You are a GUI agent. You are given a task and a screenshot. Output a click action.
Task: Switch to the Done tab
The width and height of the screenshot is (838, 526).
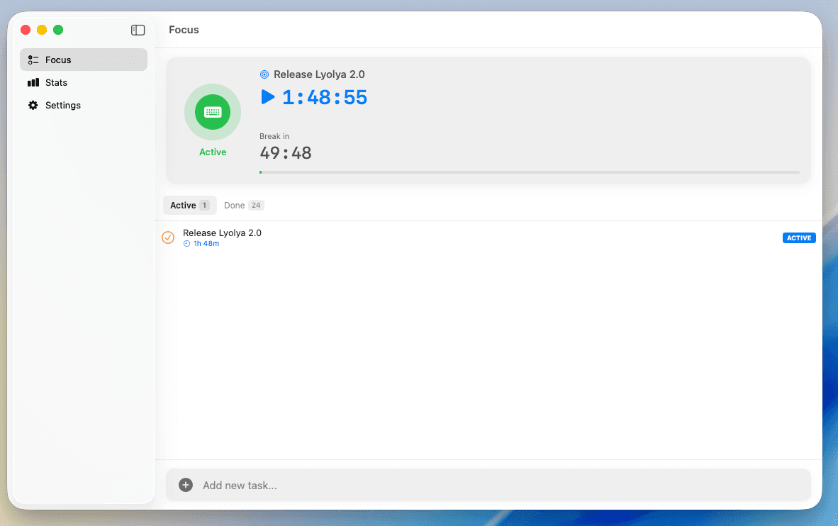point(243,206)
